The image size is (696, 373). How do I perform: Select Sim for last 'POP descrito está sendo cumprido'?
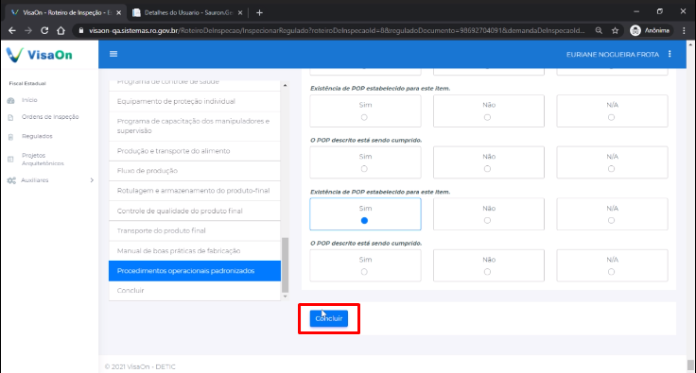tap(364, 272)
